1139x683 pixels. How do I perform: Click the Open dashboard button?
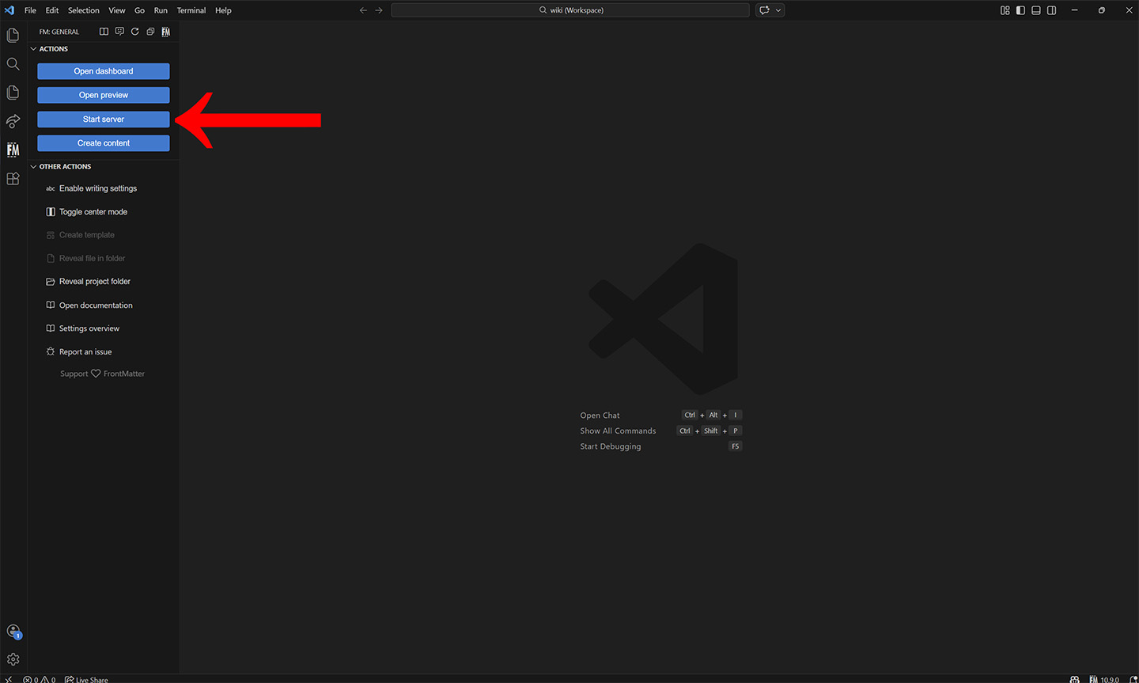click(x=104, y=71)
